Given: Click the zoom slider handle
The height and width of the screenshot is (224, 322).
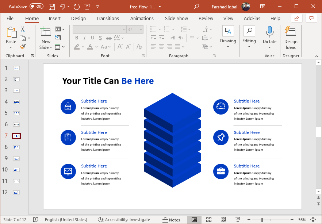Looking at the screenshot, I should click(262, 220).
